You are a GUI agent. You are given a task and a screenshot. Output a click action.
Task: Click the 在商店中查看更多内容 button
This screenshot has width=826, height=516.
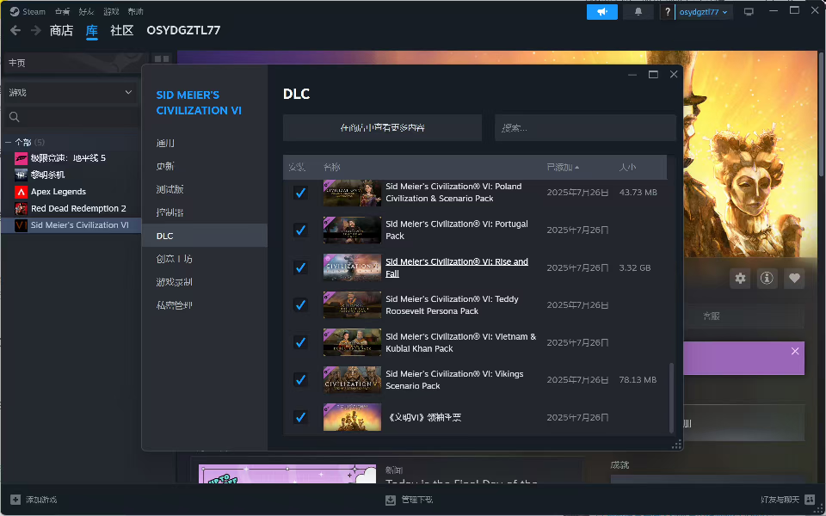click(382, 128)
